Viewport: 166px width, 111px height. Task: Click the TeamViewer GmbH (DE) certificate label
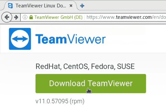click(58, 17)
